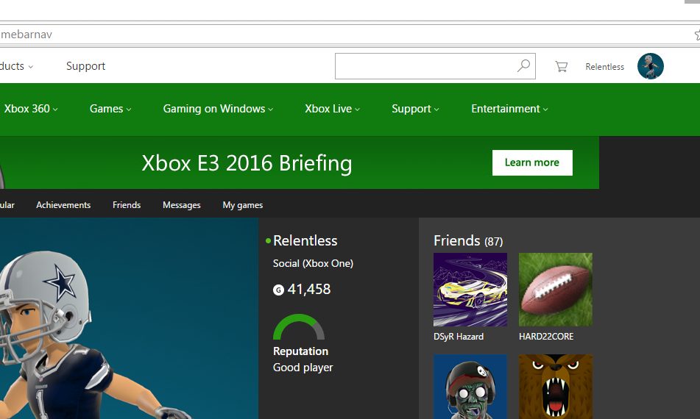This screenshot has height=419, width=700.
Task: Click the Relentless gamertag in profile panel
Action: click(x=305, y=240)
